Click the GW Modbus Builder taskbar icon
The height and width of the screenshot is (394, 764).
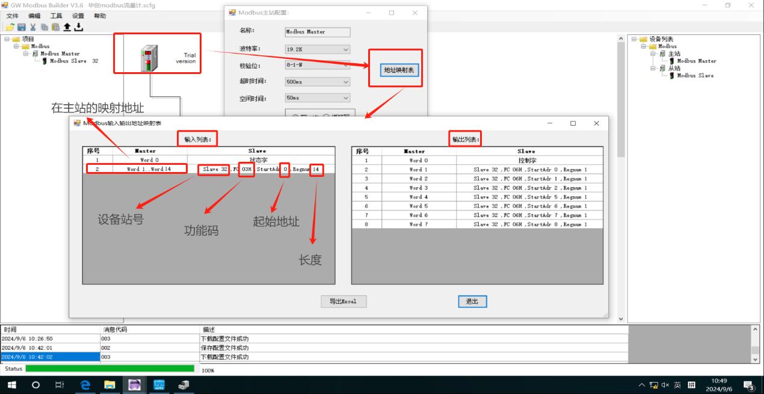click(x=134, y=385)
